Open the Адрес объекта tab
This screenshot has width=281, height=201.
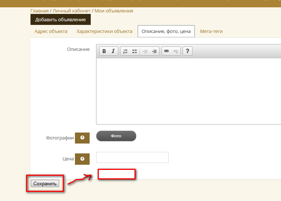coord(51,31)
